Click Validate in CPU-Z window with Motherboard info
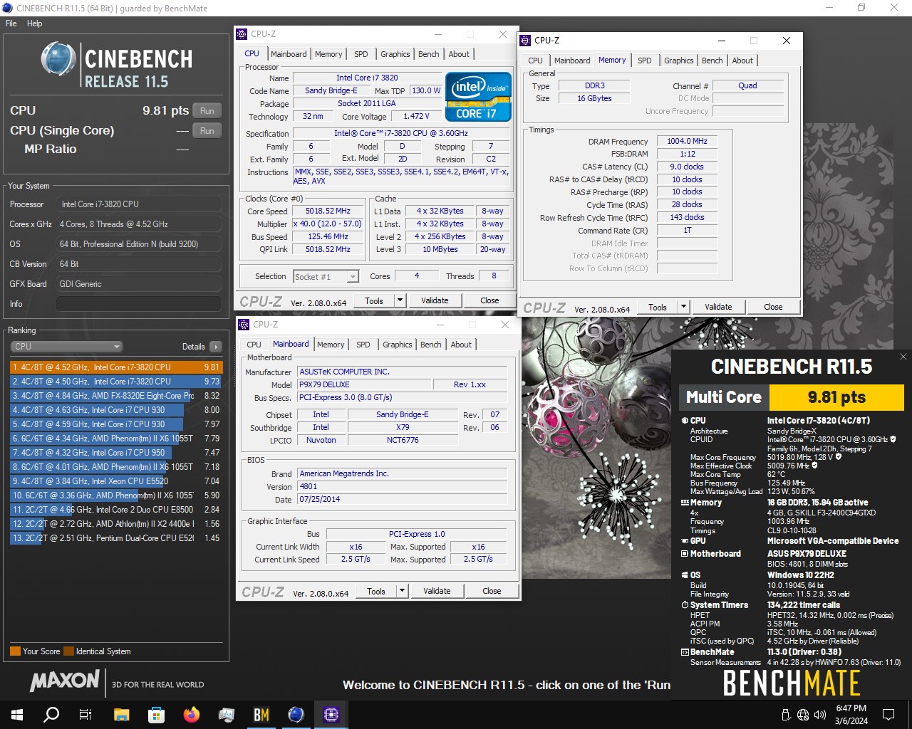This screenshot has width=912, height=729. point(437,591)
